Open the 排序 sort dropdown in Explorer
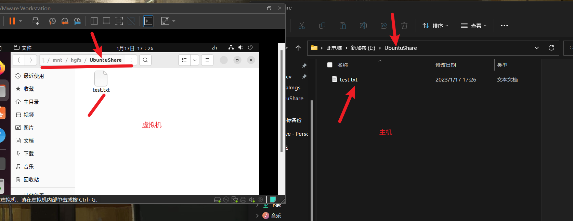This screenshot has width=573, height=221. tap(435, 26)
